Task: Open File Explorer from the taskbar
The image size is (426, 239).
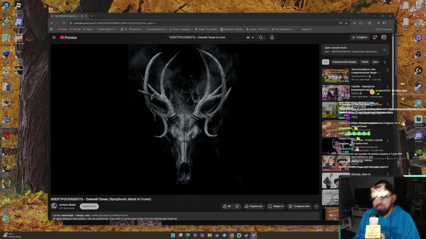Action: click(210, 235)
